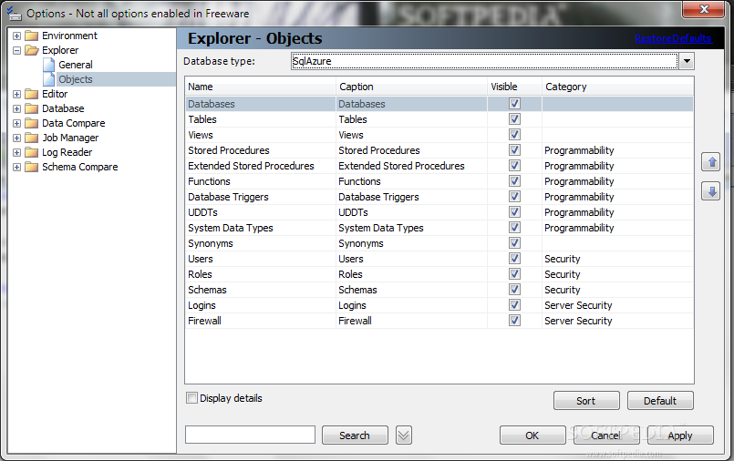Image resolution: width=734 pixels, height=461 pixels.
Task: Expand the Editor tree node
Action: coord(16,94)
